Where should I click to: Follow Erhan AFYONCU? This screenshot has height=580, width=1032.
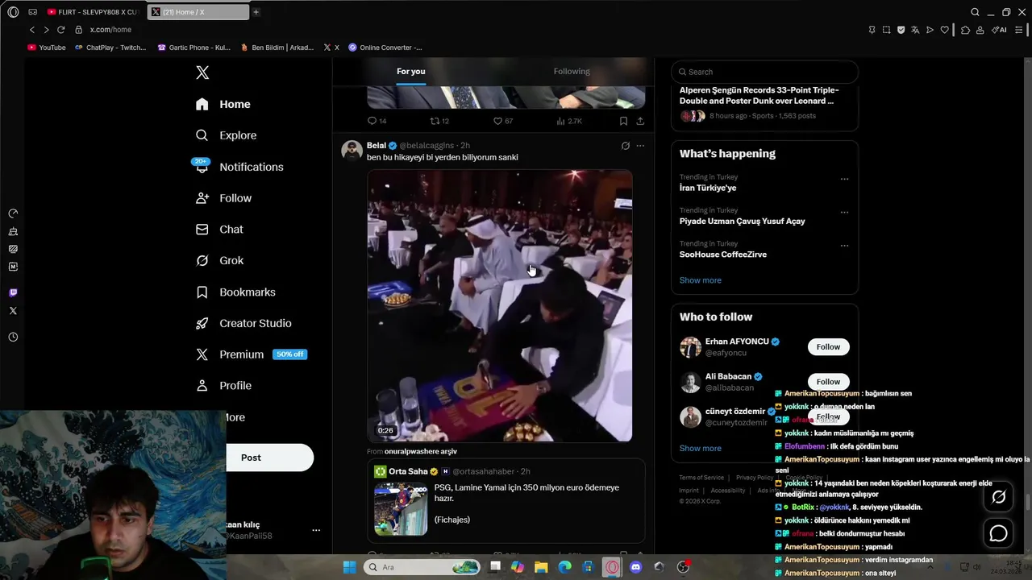(x=828, y=346)
